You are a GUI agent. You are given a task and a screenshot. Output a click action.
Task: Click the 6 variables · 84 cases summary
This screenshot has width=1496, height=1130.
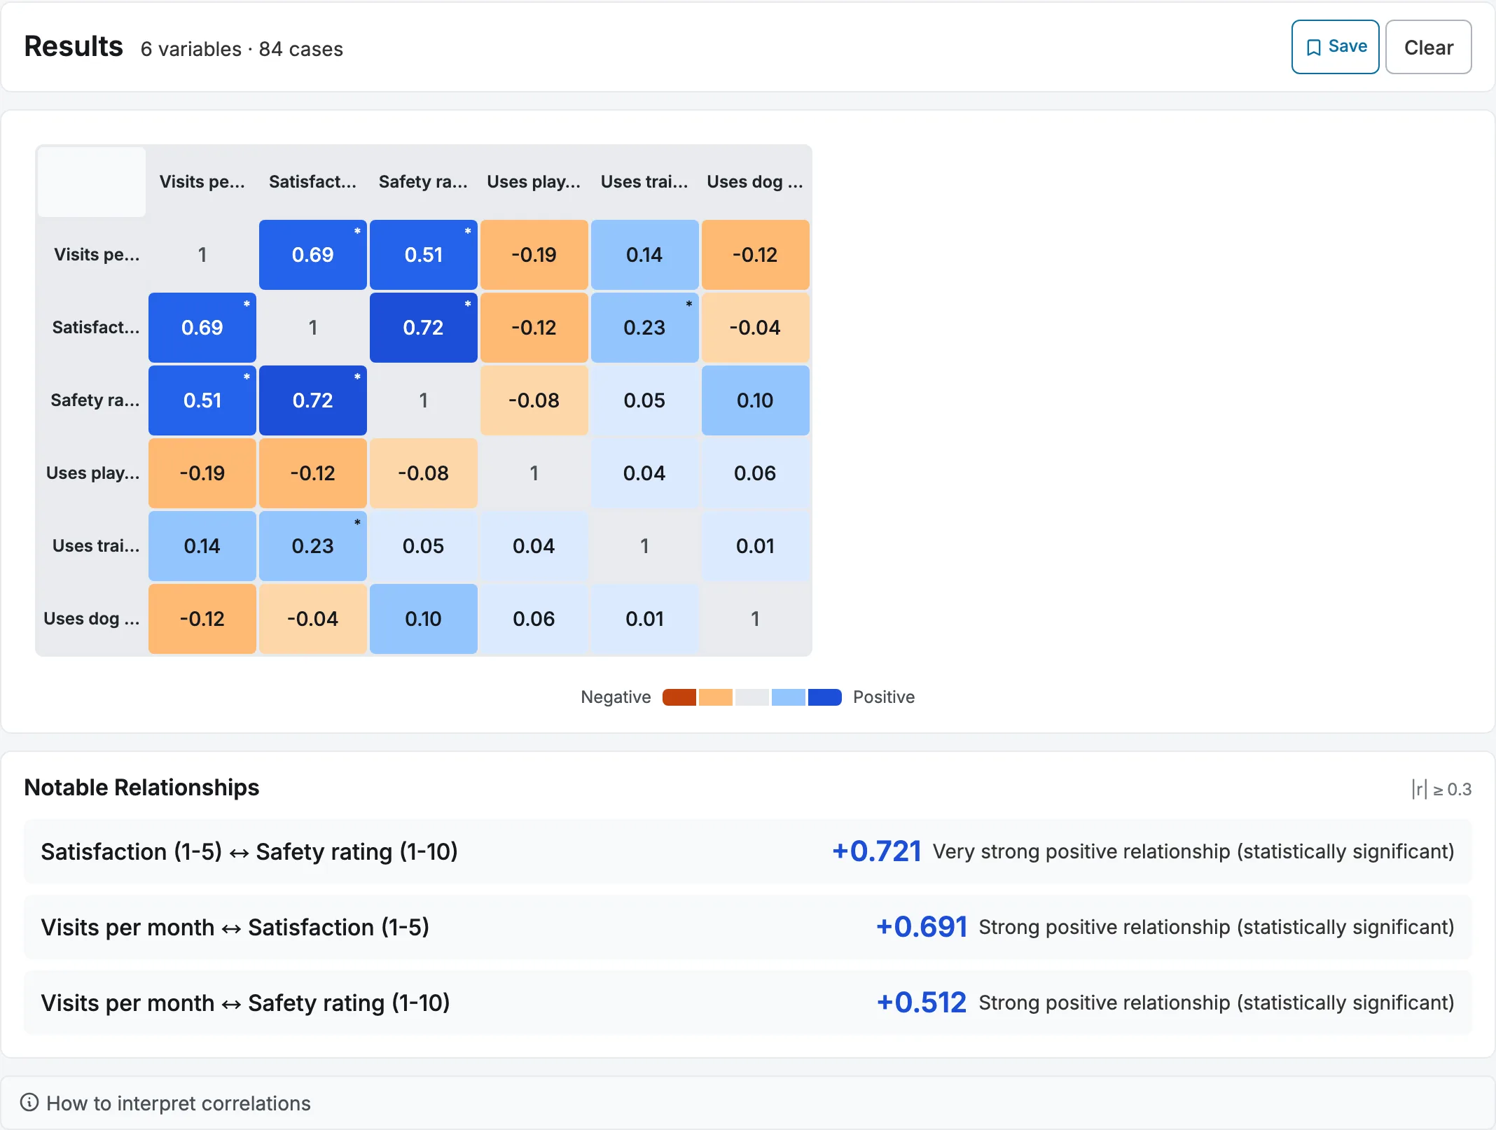pyautogui.click(x=242, y=49)
